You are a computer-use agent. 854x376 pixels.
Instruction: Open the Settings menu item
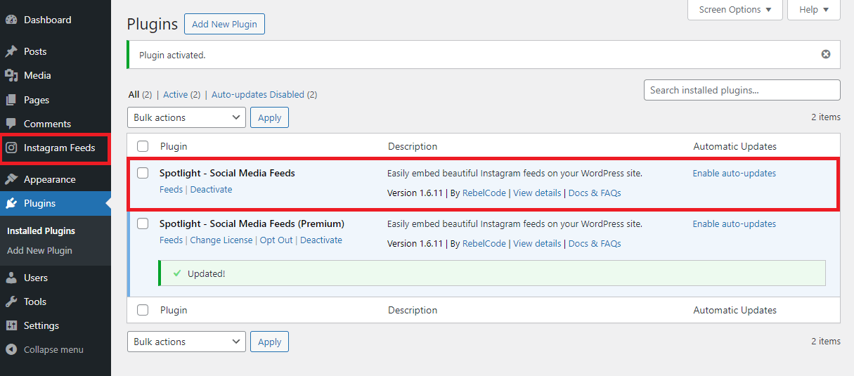click(x=41, y=325)
